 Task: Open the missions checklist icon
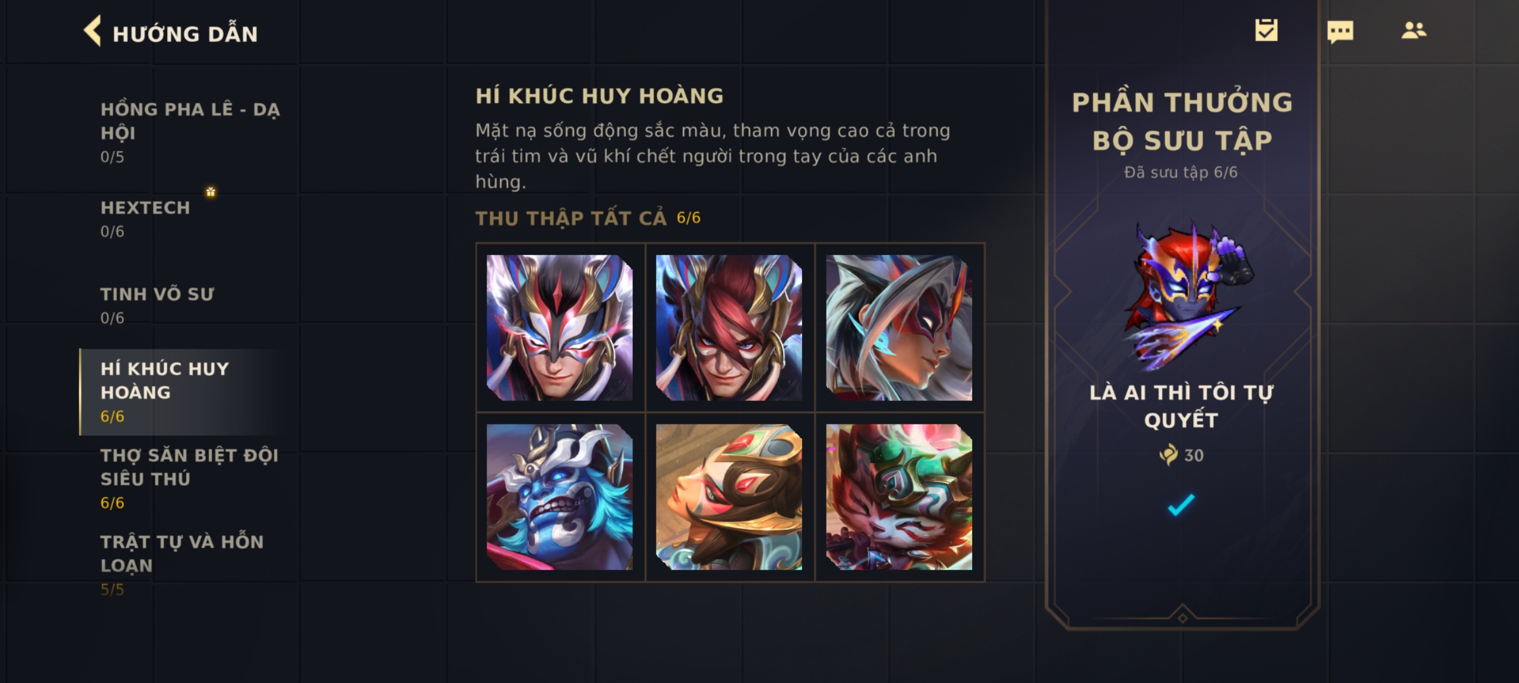(1266, 30)
